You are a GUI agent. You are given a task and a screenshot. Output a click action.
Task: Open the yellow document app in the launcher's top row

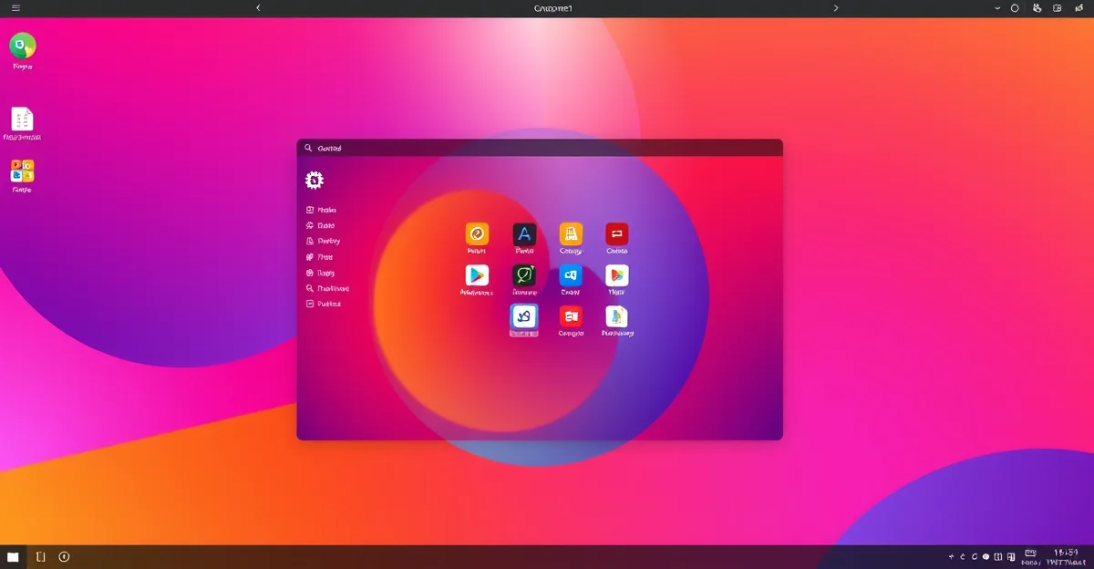pyautogui.click(x=571, y=233)
